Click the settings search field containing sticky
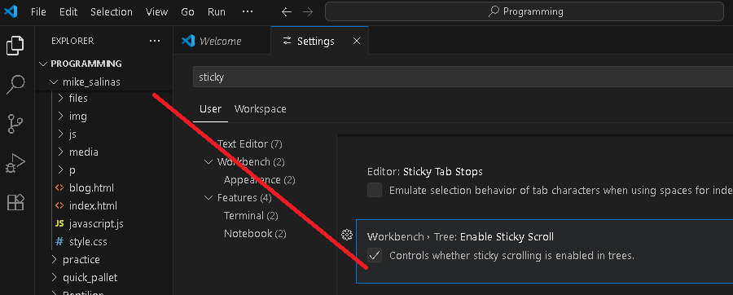 click(463, 77)
